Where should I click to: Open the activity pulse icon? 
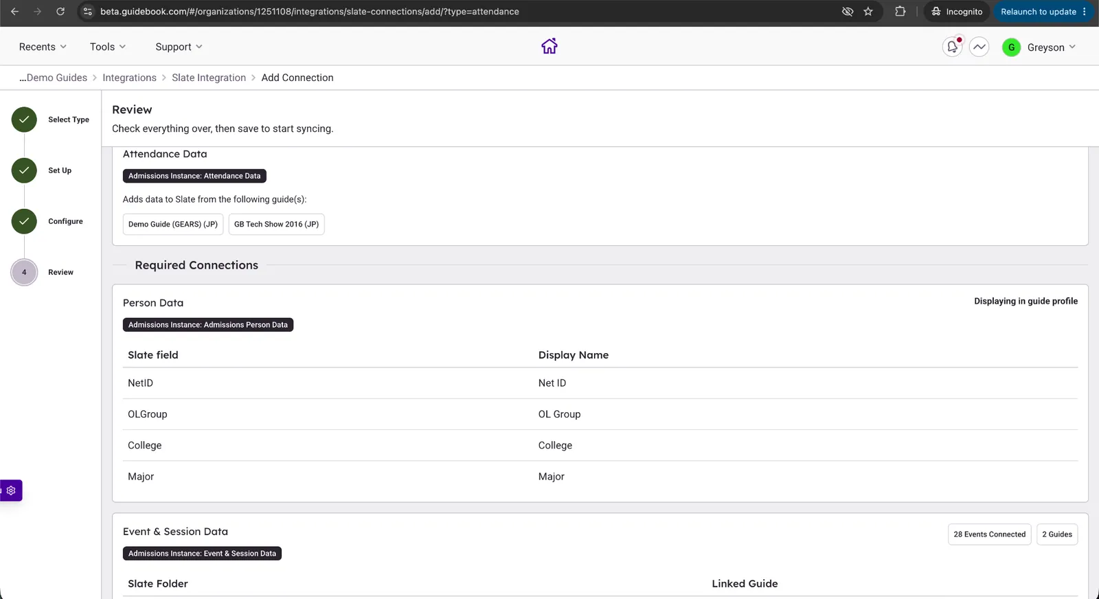pos(979,47)
